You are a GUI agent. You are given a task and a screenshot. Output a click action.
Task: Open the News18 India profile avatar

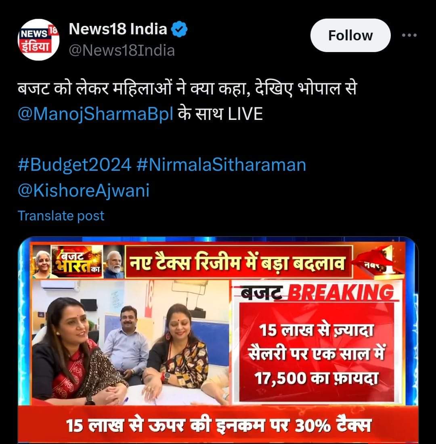tap(38, 40)
